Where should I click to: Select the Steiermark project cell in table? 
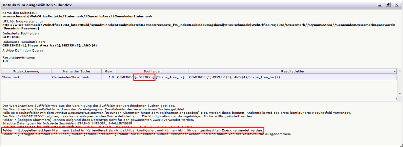point(26,77)
